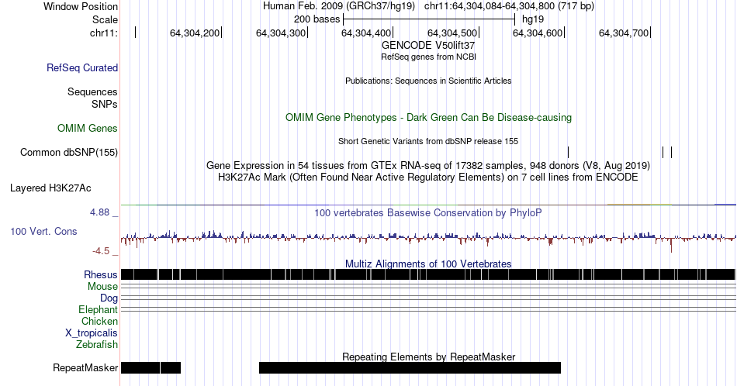Click Publications: Sequences in Scientific Articles title
The width and height of the screenshot is (737, 386).
[428, 81]
